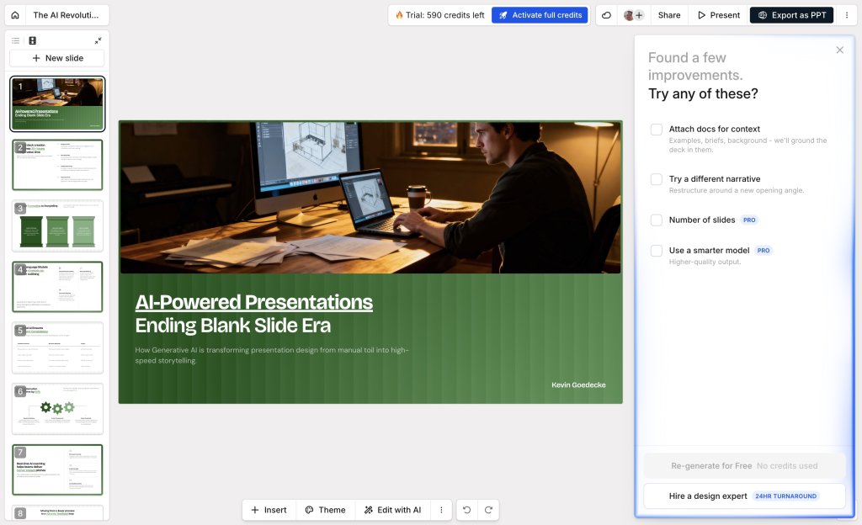Click Hire a design expert
The width and height of the screenshot is (862, 525).
point(744,496)
